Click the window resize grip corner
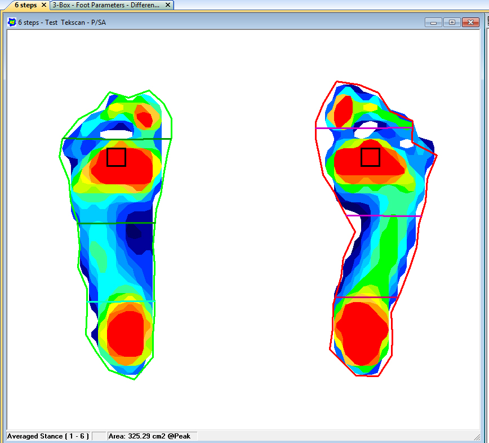 coord(477,437)
